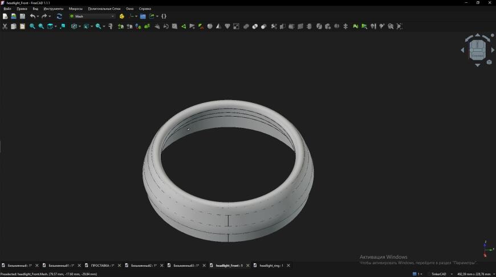Open the Макросы menu
This screenshot has width=496, height=277.
[x=76, y=9]
